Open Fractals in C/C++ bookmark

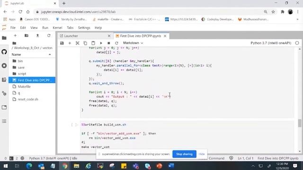point(144,19)
